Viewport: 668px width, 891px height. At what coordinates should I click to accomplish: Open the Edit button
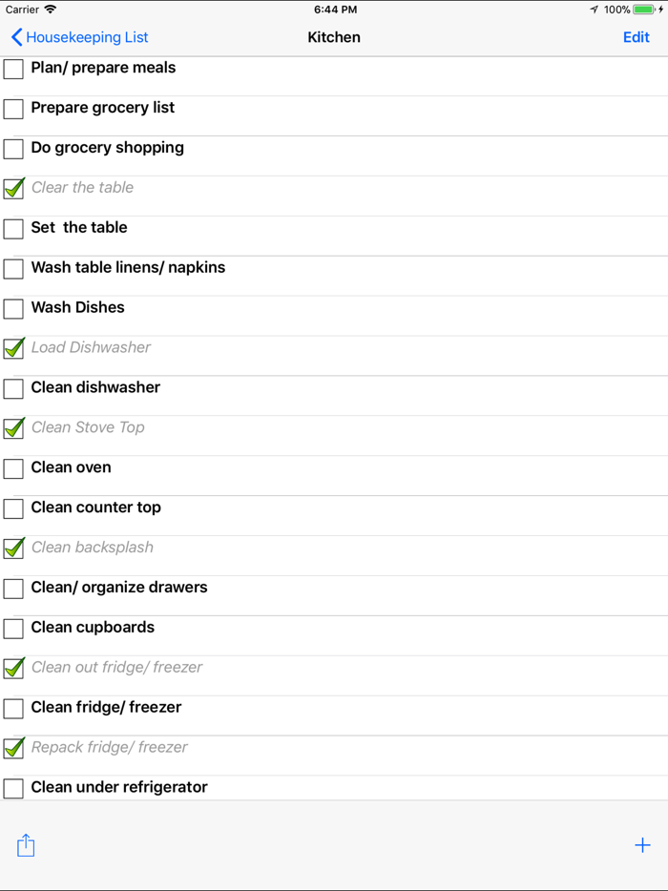coord(636,37)
